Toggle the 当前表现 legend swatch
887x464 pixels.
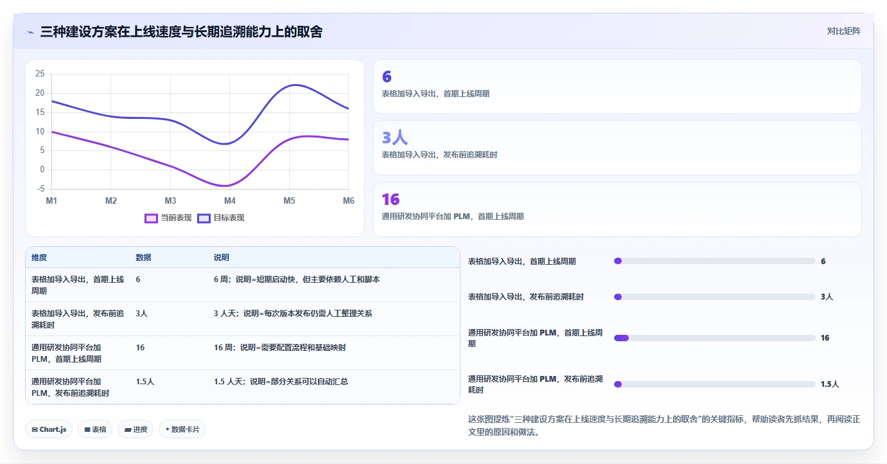(151, 218)
